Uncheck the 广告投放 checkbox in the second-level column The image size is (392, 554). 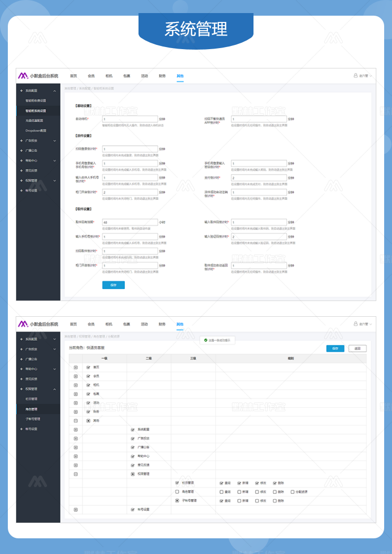coord(133,438)
